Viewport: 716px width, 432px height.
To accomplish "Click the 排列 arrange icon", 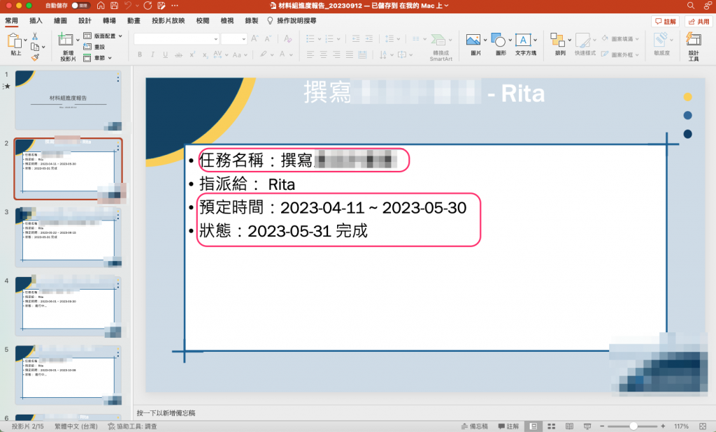I will [x=557, y=40].
